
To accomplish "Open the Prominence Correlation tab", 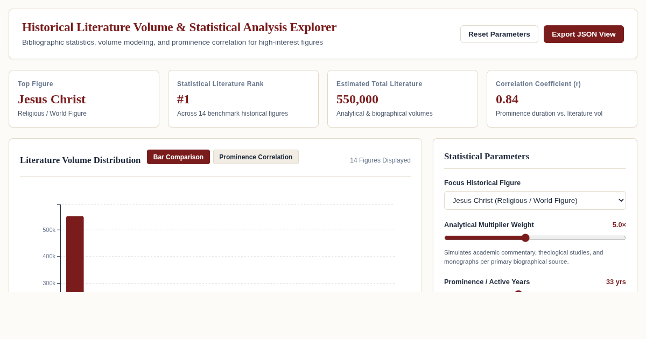I will point(256,157).
